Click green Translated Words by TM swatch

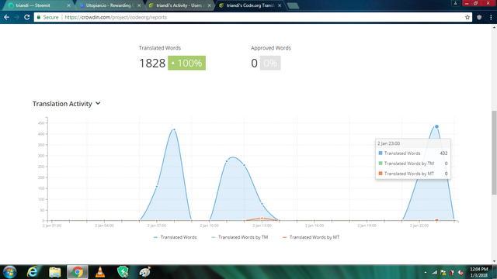tap(381, 164)
